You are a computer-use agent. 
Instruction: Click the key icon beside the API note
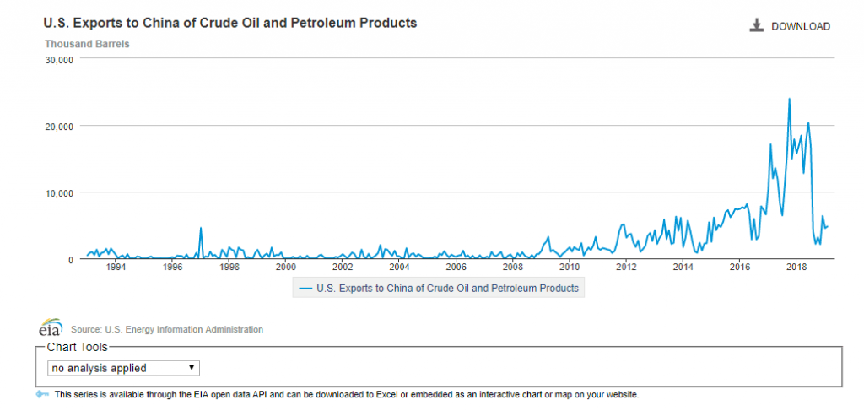(x=43, y=395)
